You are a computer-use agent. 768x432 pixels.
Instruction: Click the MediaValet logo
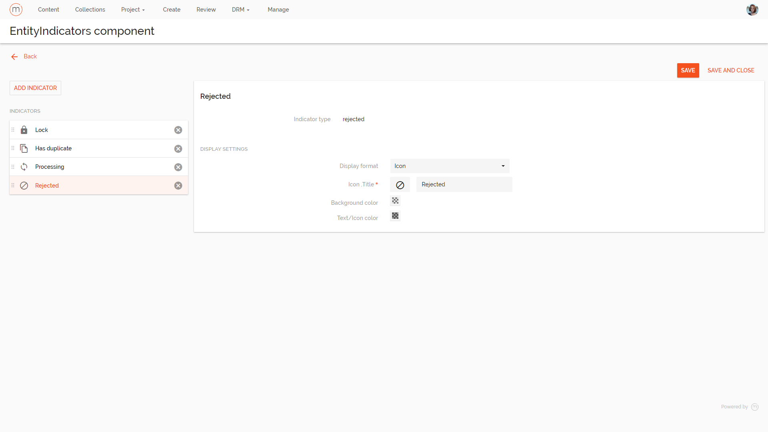click(x=16, y=9)
